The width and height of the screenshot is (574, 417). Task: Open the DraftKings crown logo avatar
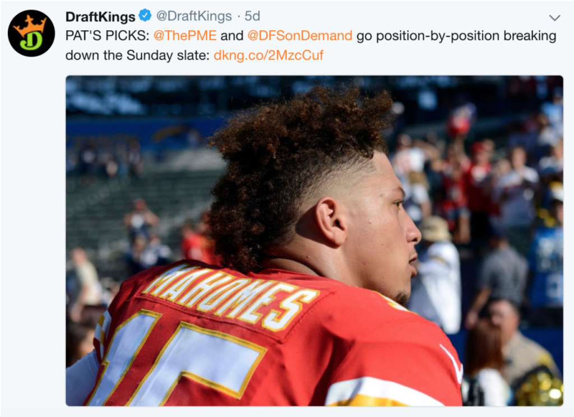coord(31,33)
